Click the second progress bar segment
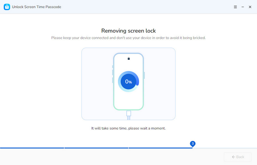The width and height of the screenshot is (257, 165). pos(96,148)
